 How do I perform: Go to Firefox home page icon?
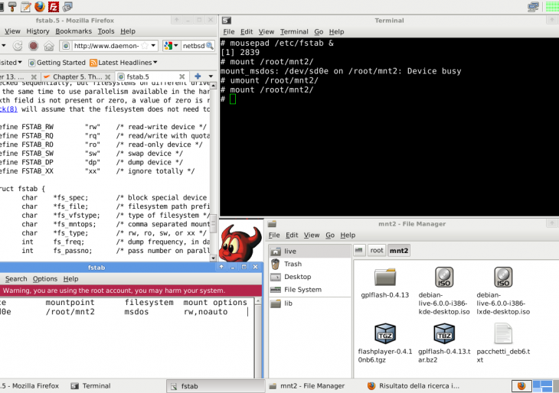pyautogui.click(x=48, y=46)
